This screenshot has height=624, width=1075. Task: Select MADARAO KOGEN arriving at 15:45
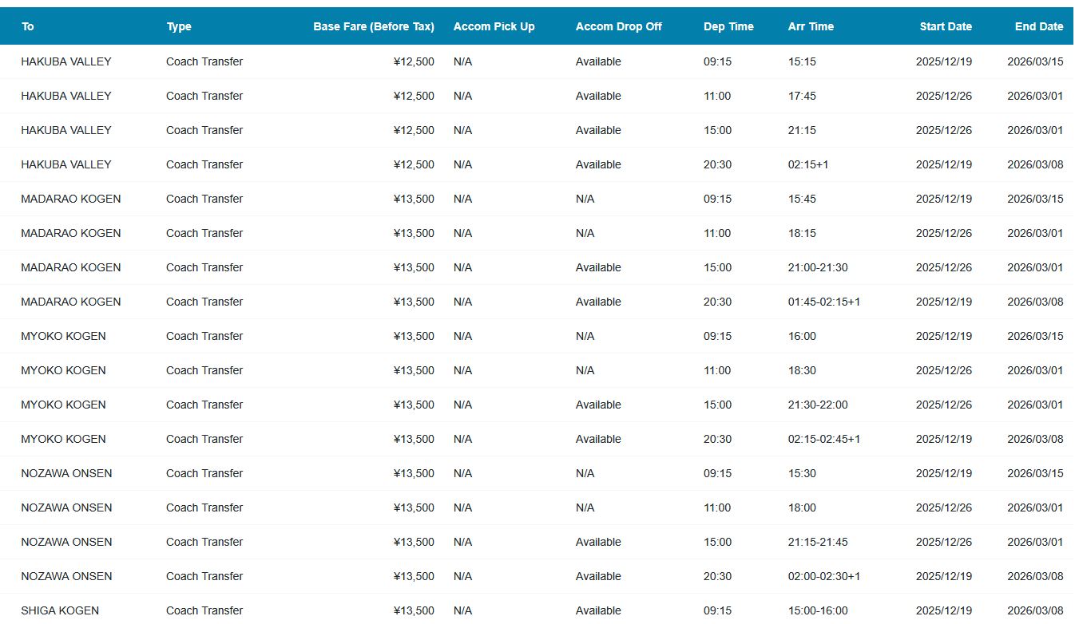71,199
